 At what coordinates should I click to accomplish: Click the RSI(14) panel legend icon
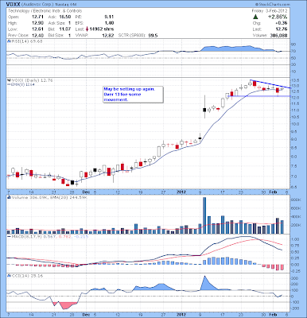point(9,41)
